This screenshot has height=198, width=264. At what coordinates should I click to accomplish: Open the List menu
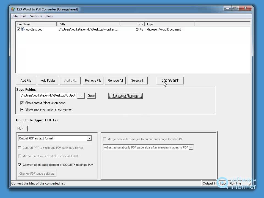pyautogui.click(x=24, y=16)
